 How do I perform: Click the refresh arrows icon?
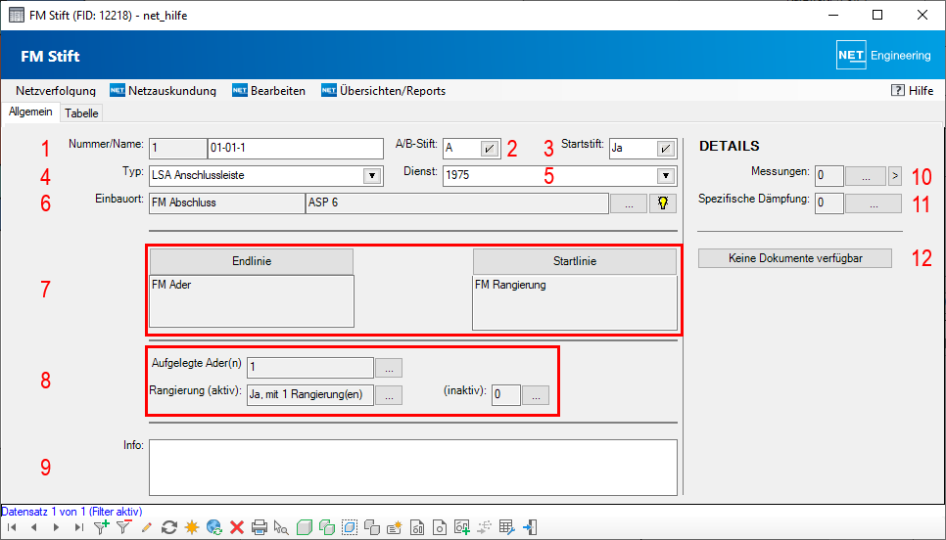[168, 527]
